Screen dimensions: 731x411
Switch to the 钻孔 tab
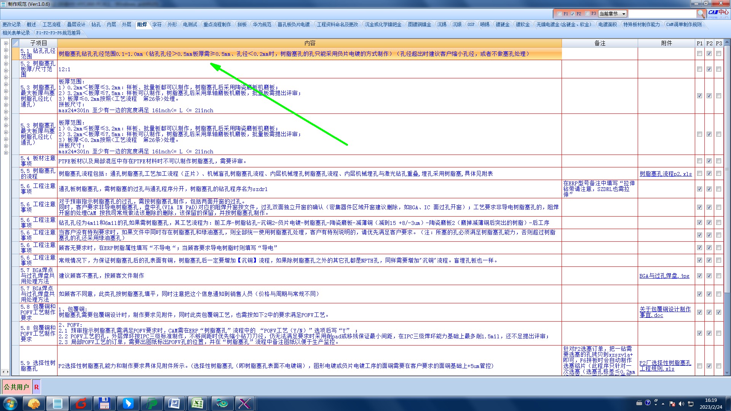96,24
